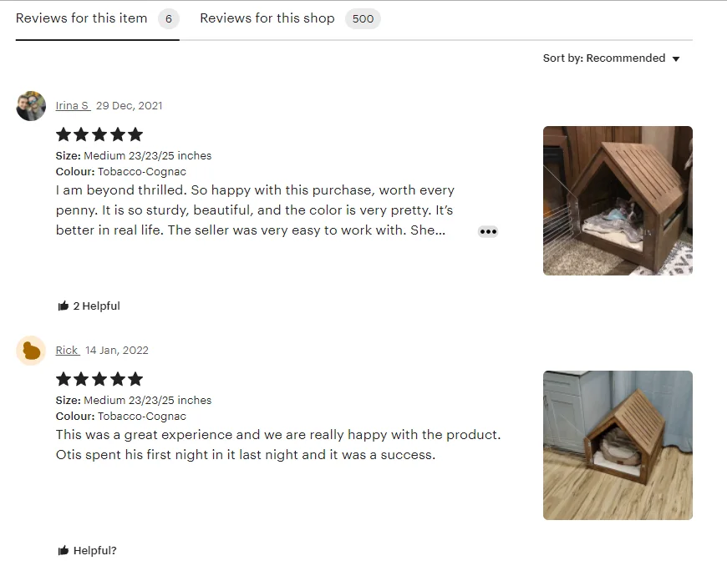Click Rick's profile avatar
Screen dimensions: 727x576
pyautogui.click(x=31, y=351)
